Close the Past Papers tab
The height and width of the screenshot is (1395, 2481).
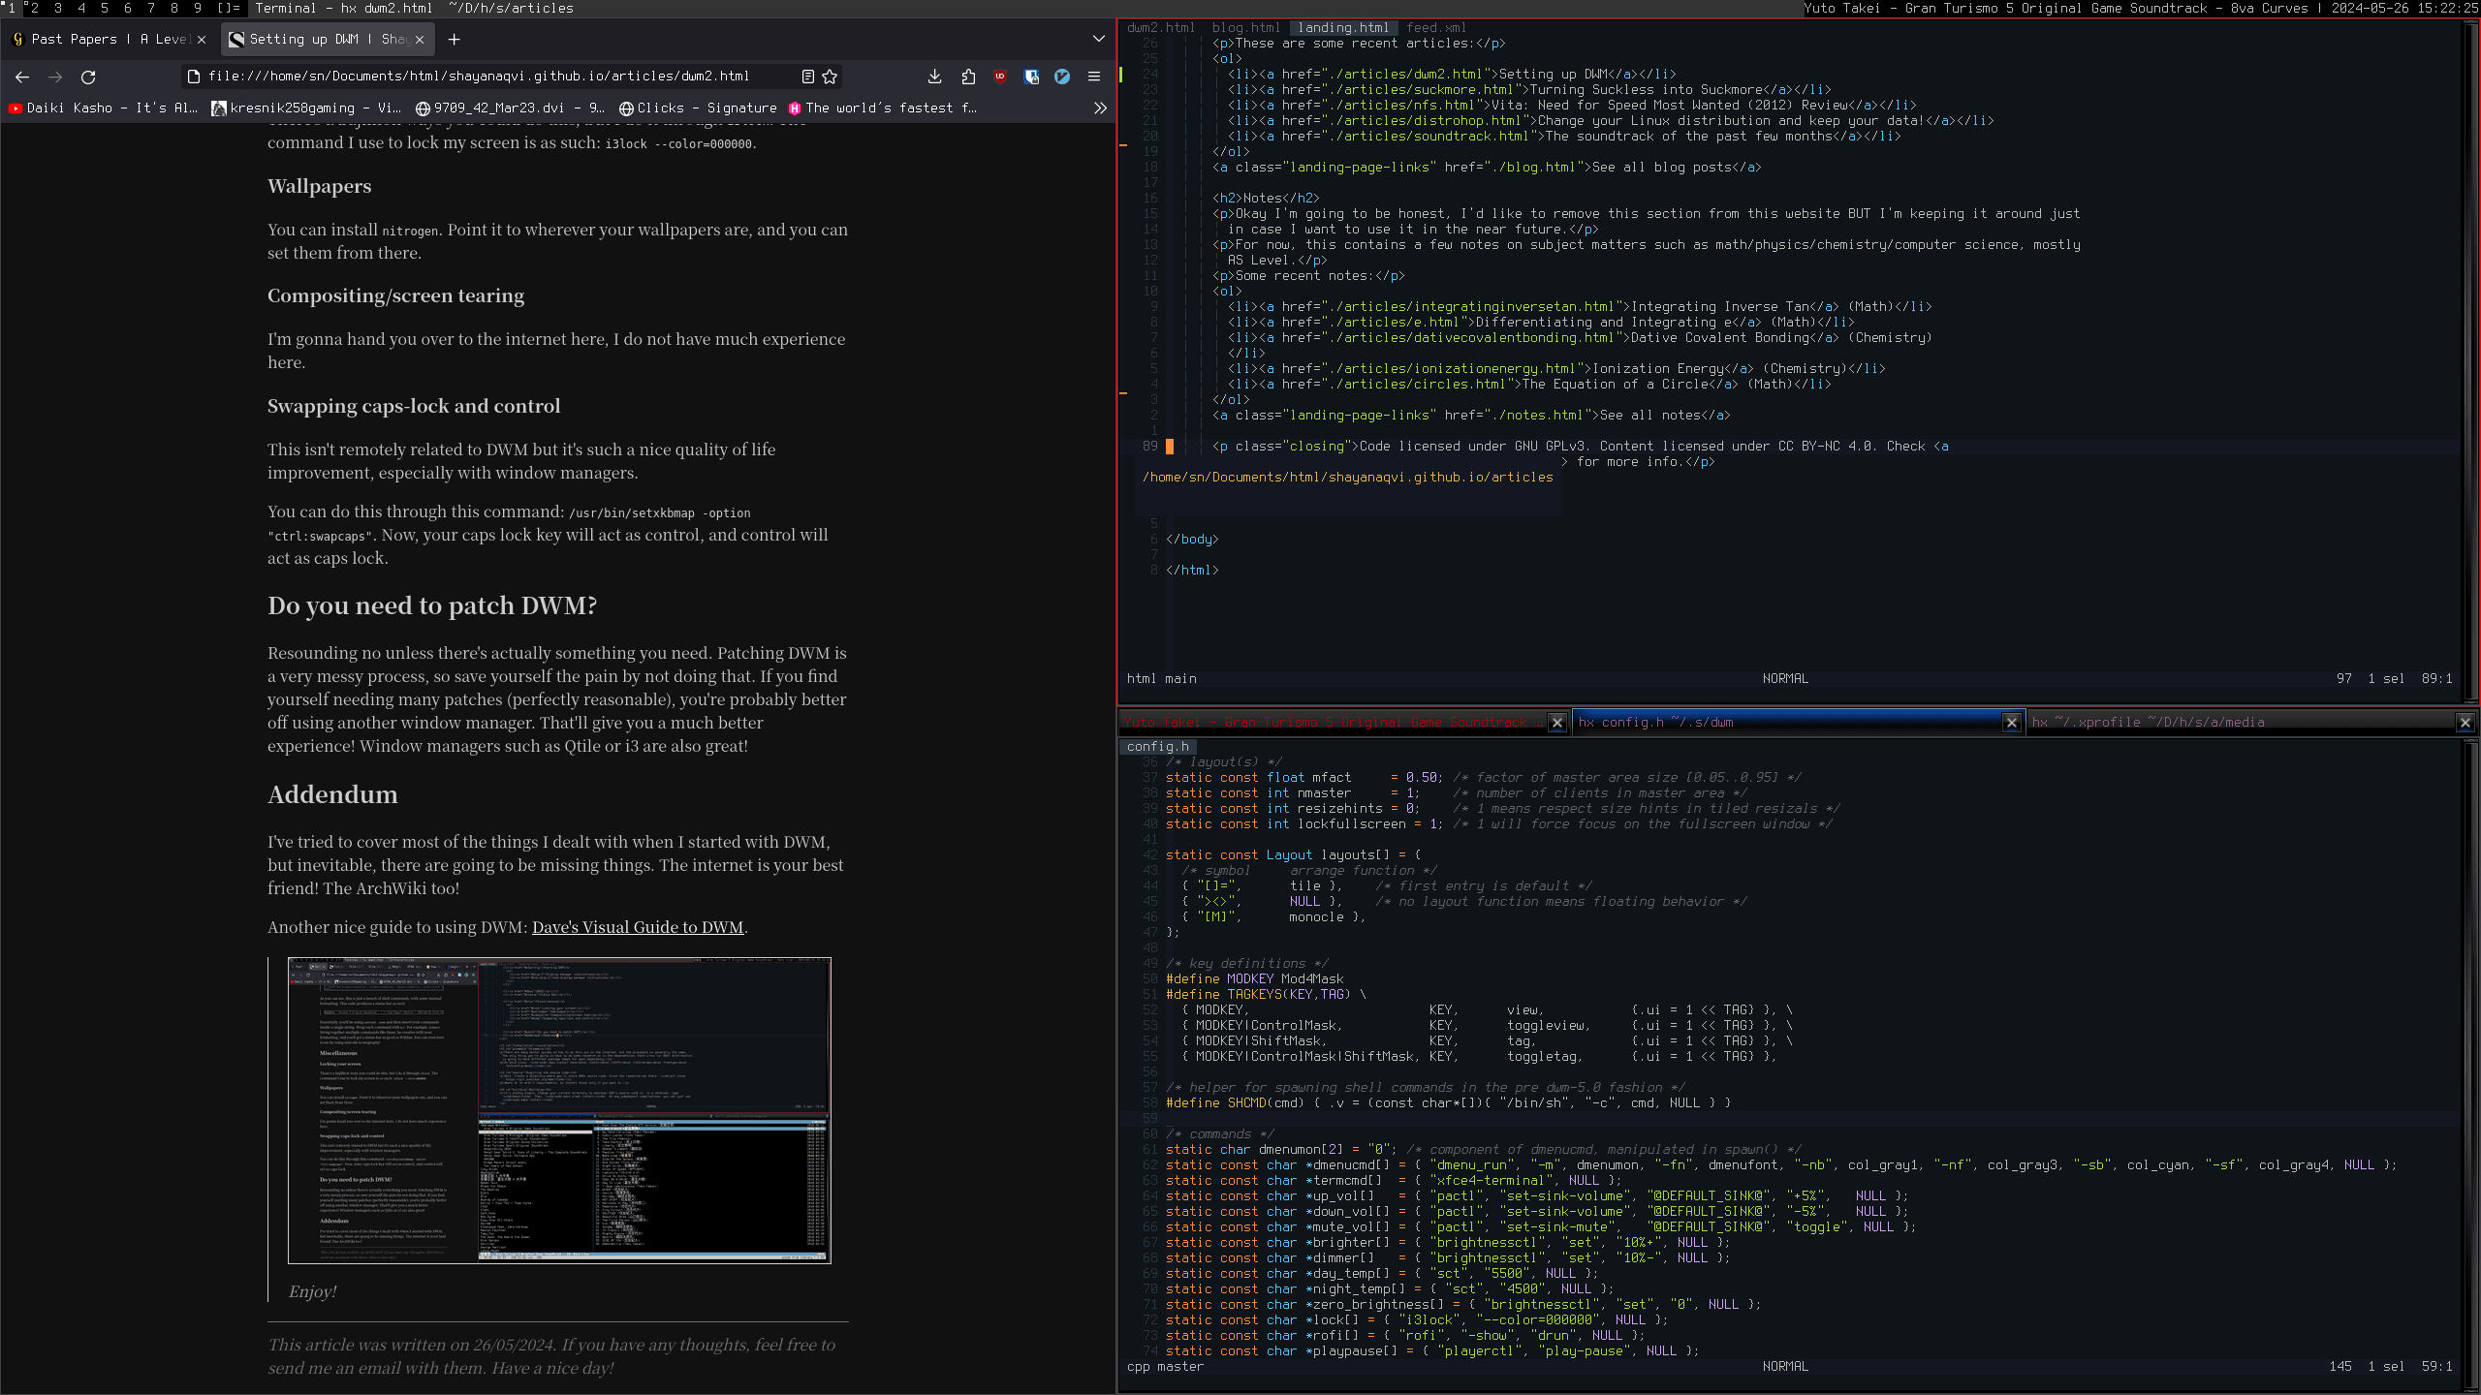pyautogui.click(x=202, y=40)
